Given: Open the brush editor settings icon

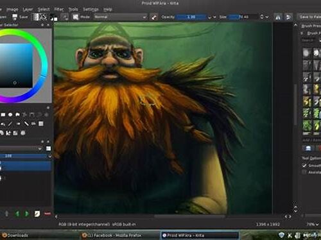Looking at the screenshot, I should (65, 17).
